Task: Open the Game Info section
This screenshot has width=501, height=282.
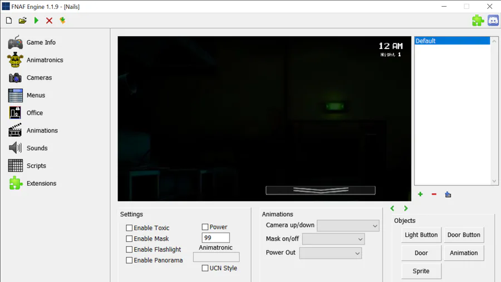Action: pos(41,42)
